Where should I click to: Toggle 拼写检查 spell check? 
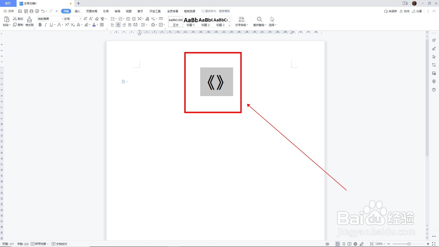coord(39,244)
